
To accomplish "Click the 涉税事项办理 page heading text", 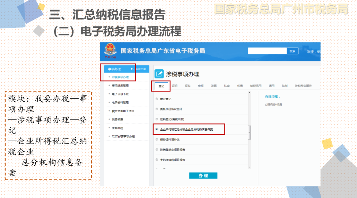I will [182, 74].
